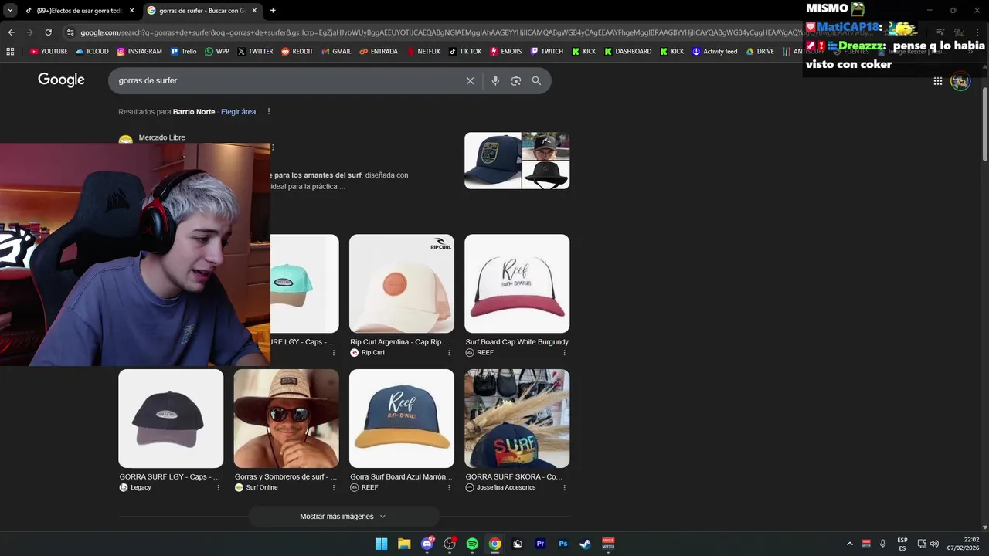Image resolution: width=989 pixels, height=556 pixels.
Task: Reload the current page
Action: click(x=48, y=32)
